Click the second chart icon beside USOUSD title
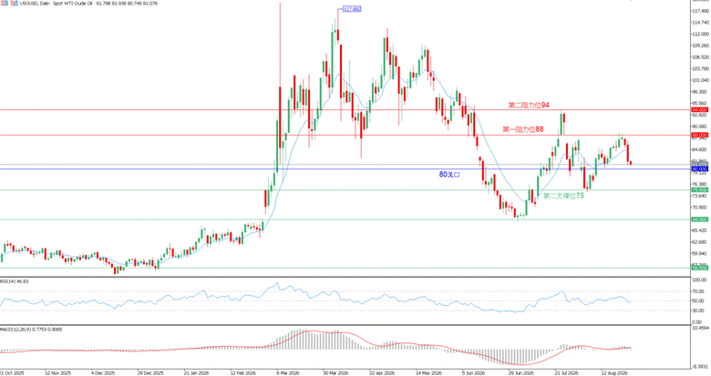Viewport: 711px width, 376px height. tap(15, 3)
